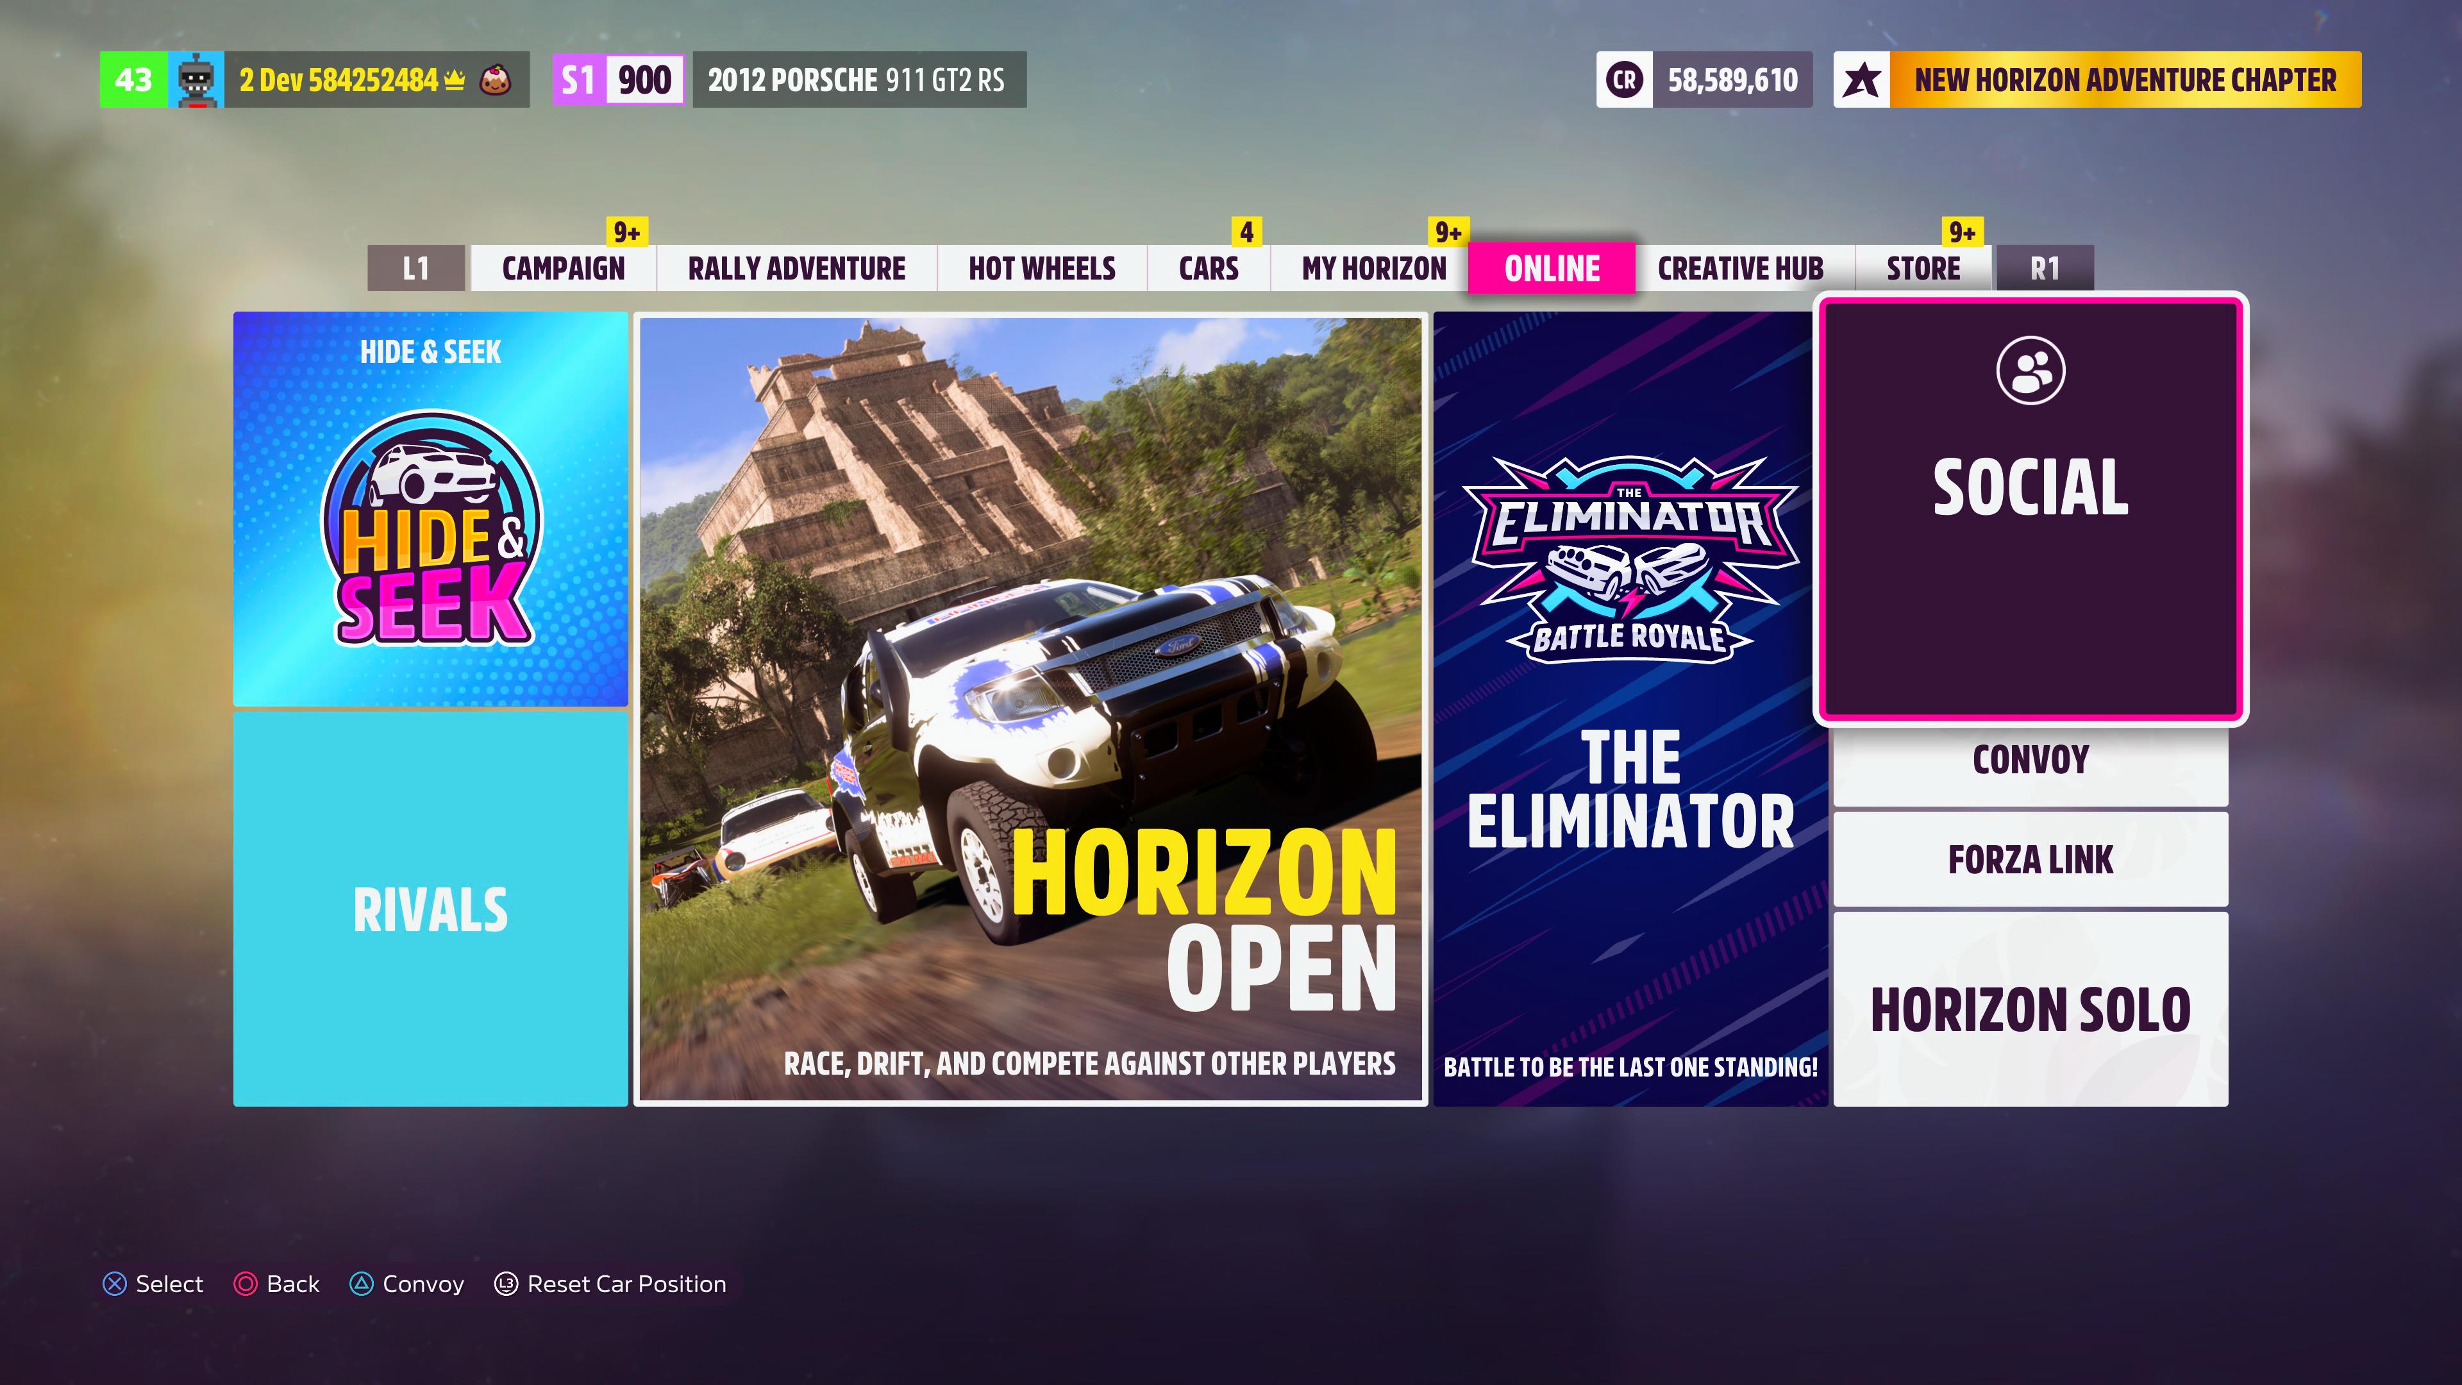The image size is (2462, 1385).
Task: Click the R1 next tab button
Action: (x=2045, y=269)
